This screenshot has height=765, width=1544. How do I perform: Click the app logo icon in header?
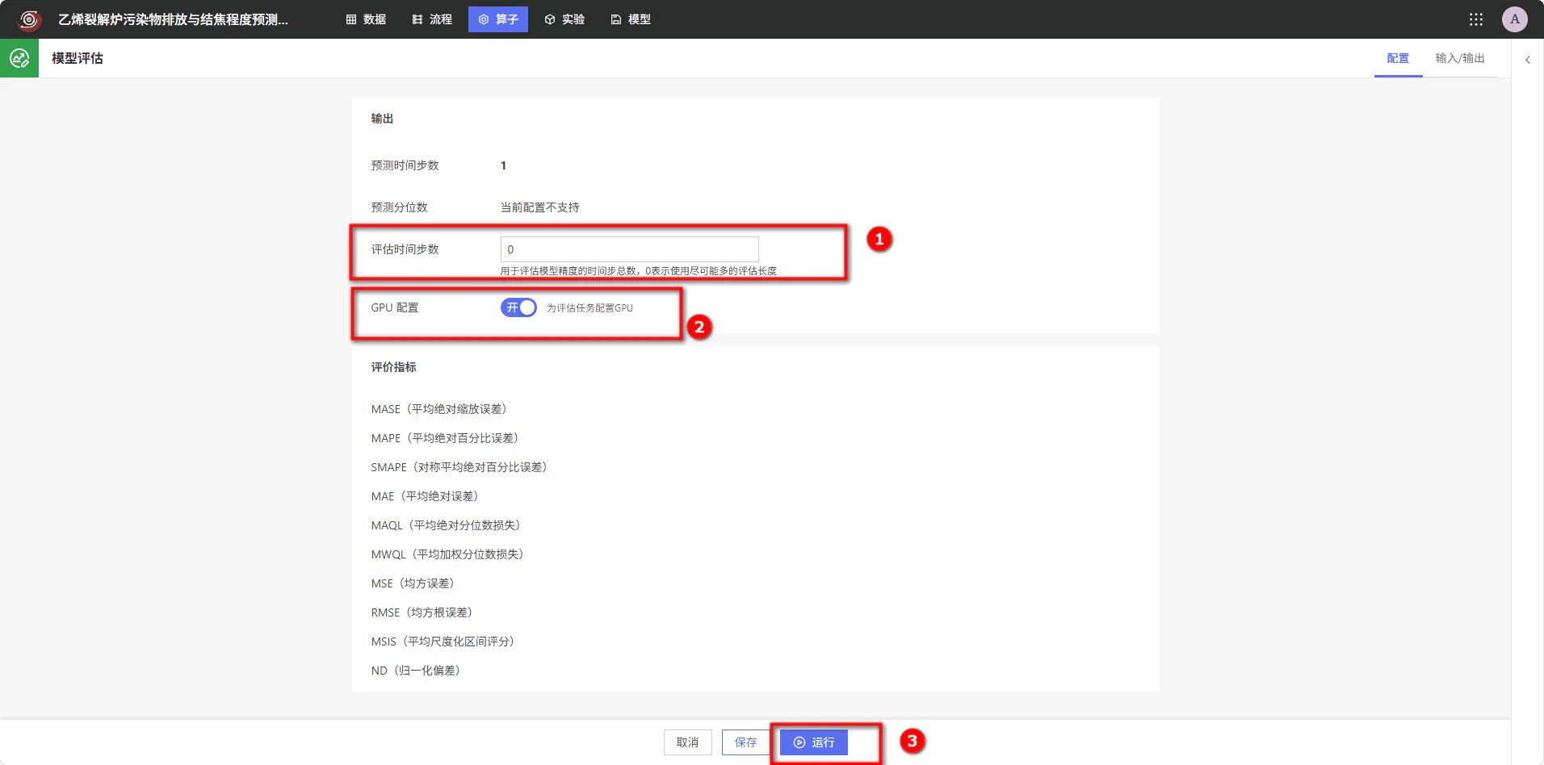[x=29, y=19]
